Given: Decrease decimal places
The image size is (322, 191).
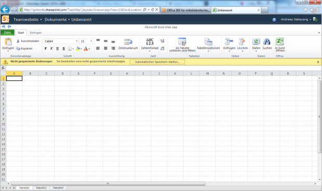Looking at the screenshot, I should click(162, 48).
